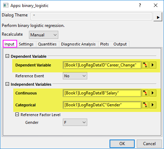Click the help question mark icon
Screen dimensions: 164x149
(x=140, y=5)
